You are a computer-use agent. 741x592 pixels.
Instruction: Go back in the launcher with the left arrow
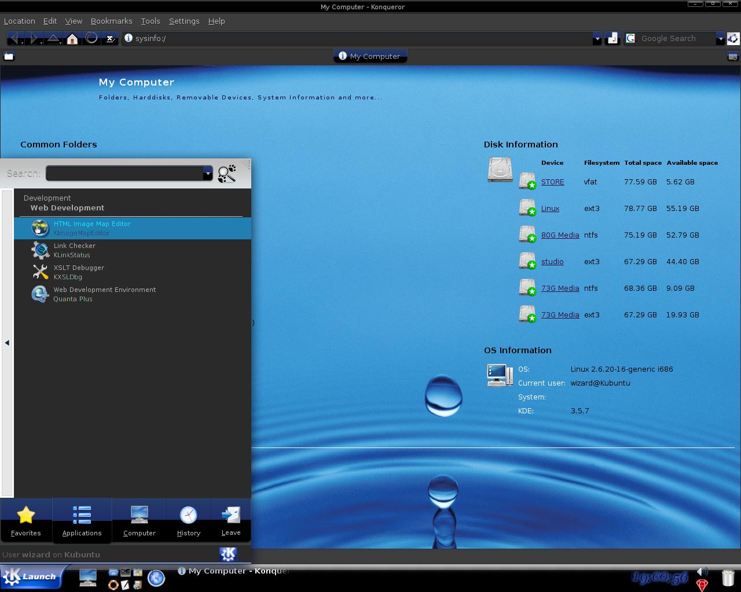[x=7, y=343]
